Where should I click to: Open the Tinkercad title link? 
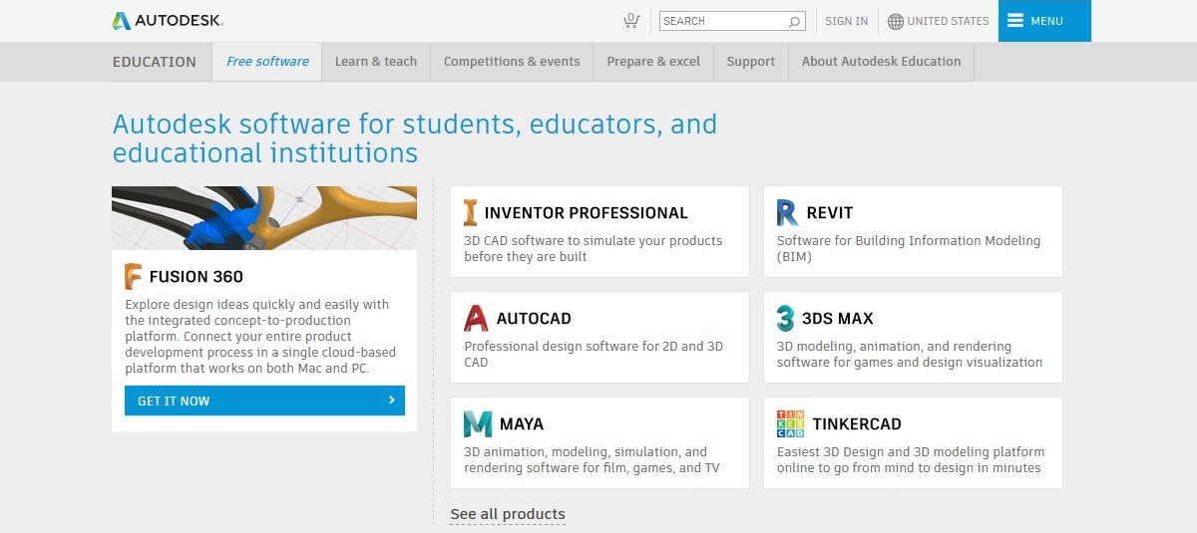pyautogui.click(x=857, y=424)
